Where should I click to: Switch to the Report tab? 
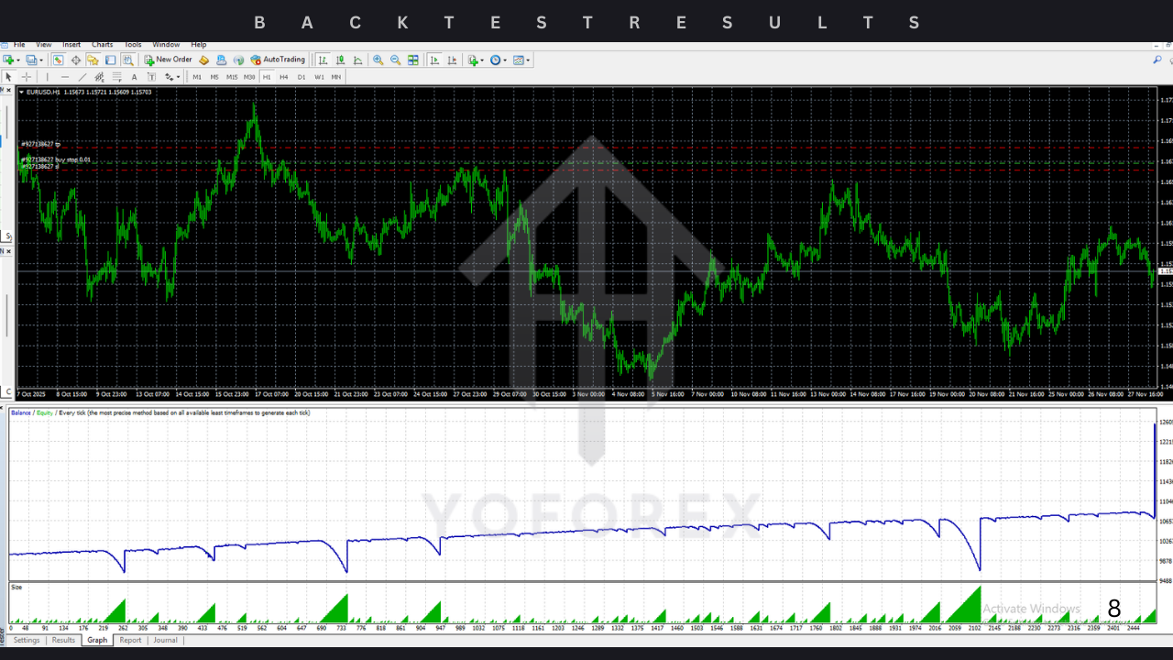130,640
